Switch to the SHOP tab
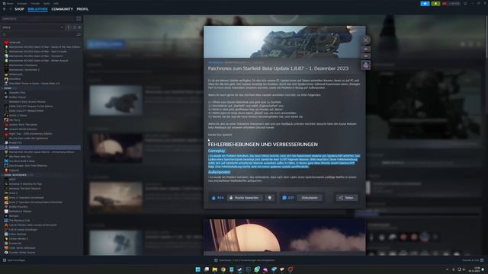The width and height of the screenshot is (488, 274). click(19, 9)
